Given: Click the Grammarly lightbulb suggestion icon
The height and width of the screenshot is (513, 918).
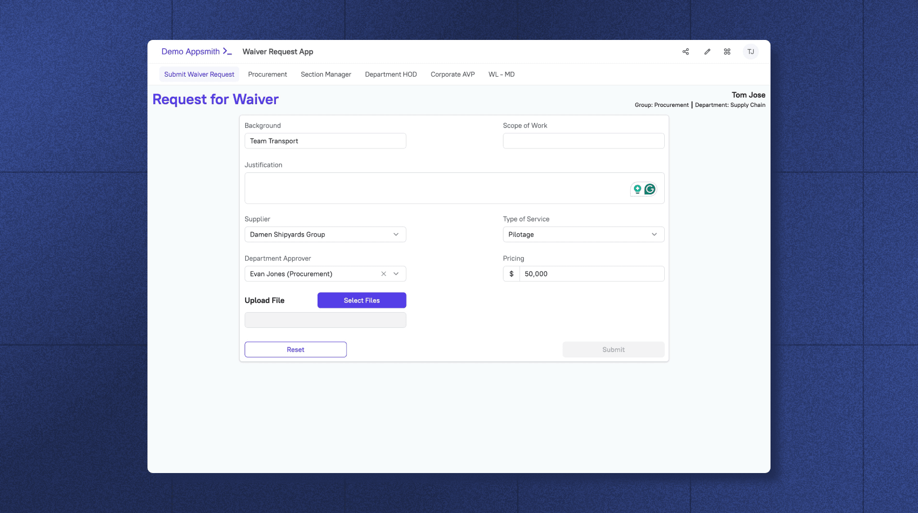Looking at the screenshot, I should (638, 189).
